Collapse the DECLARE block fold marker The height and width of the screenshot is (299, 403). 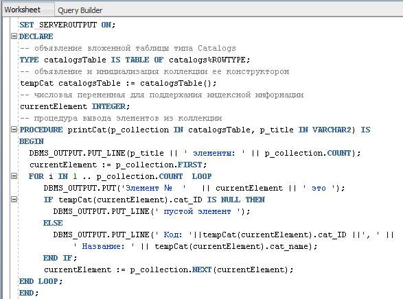pyautogui.click(x=14, y=36)
